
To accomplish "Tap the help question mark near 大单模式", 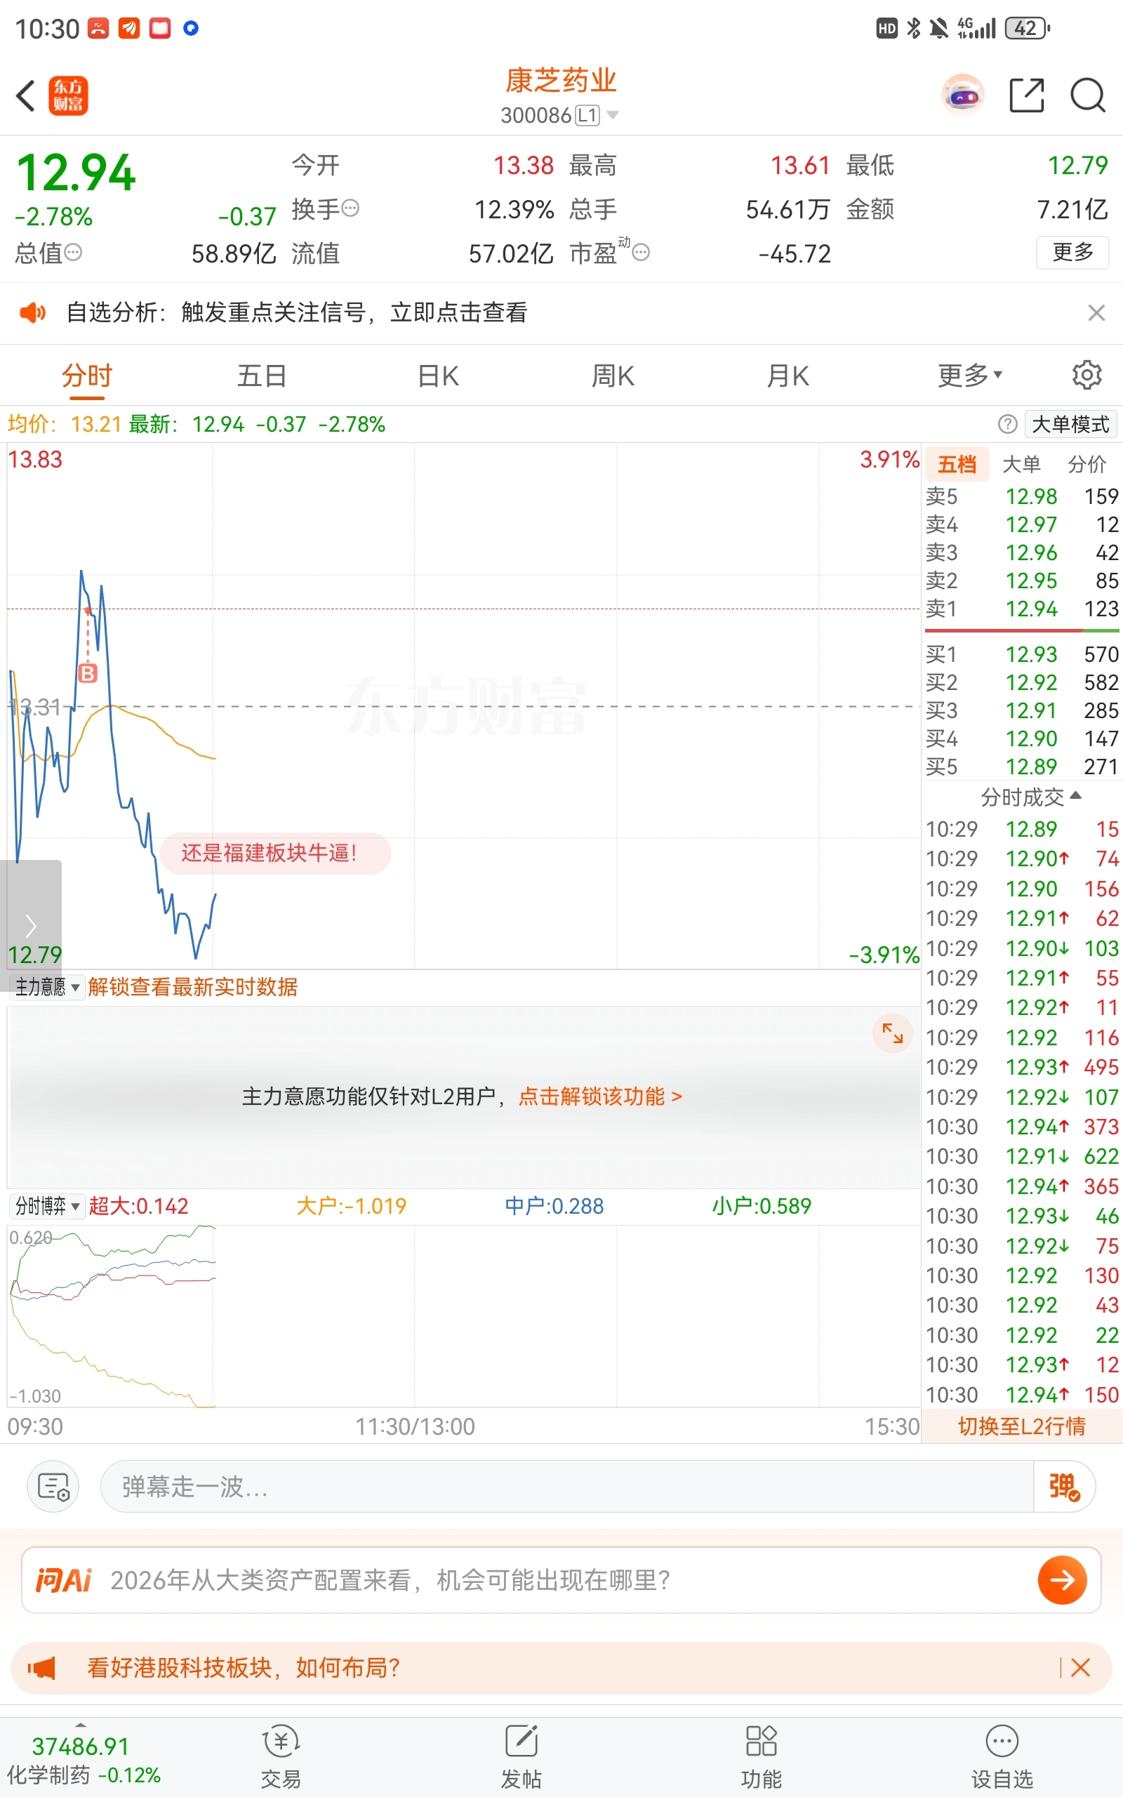I will pos(1007,424).
